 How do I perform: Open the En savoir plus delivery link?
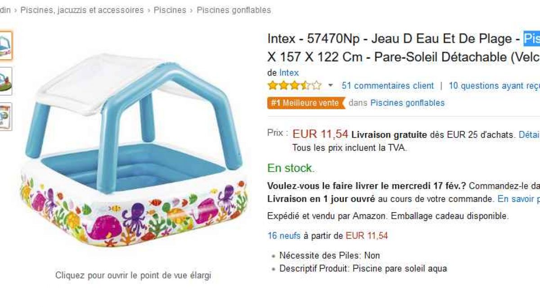tap(518, 199)
